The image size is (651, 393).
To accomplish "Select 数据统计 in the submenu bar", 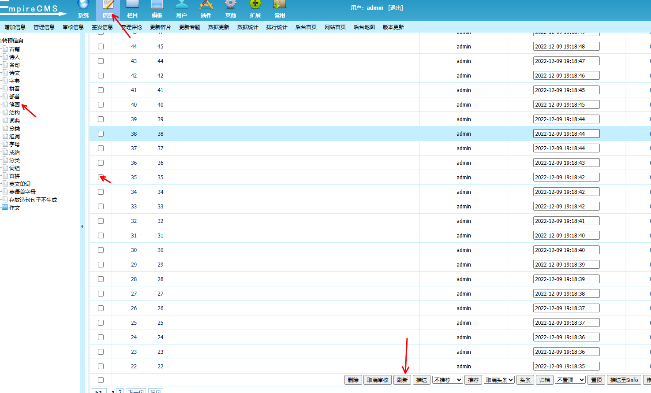I will point(247,27).
